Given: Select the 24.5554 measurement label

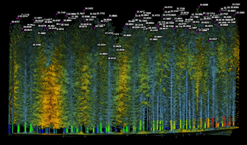Looking at the screenshot, I should click(x=101, y=45).
